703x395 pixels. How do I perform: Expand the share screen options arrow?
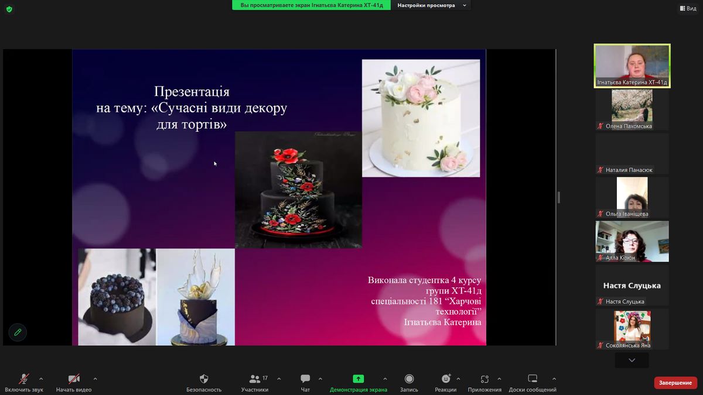pos(385,379)
